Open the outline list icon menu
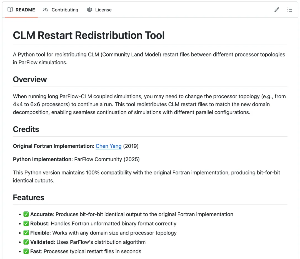Image resolution: width=300 pixels, height=259 pixels. coord(290,10)
